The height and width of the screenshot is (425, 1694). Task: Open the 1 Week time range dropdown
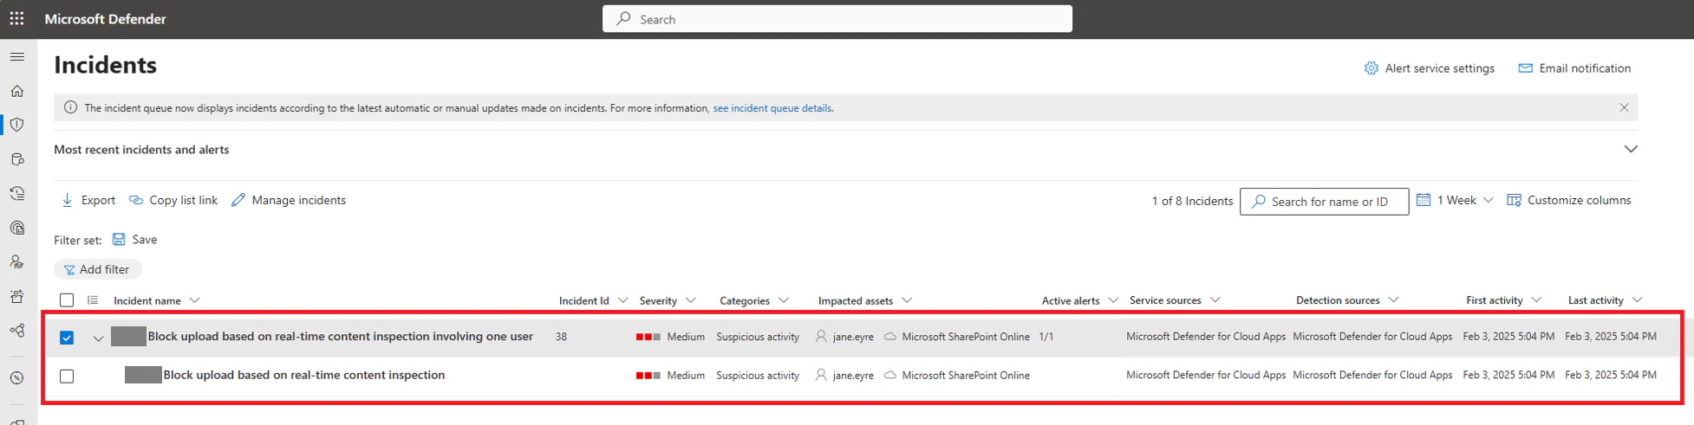(x=1455, y=200)
